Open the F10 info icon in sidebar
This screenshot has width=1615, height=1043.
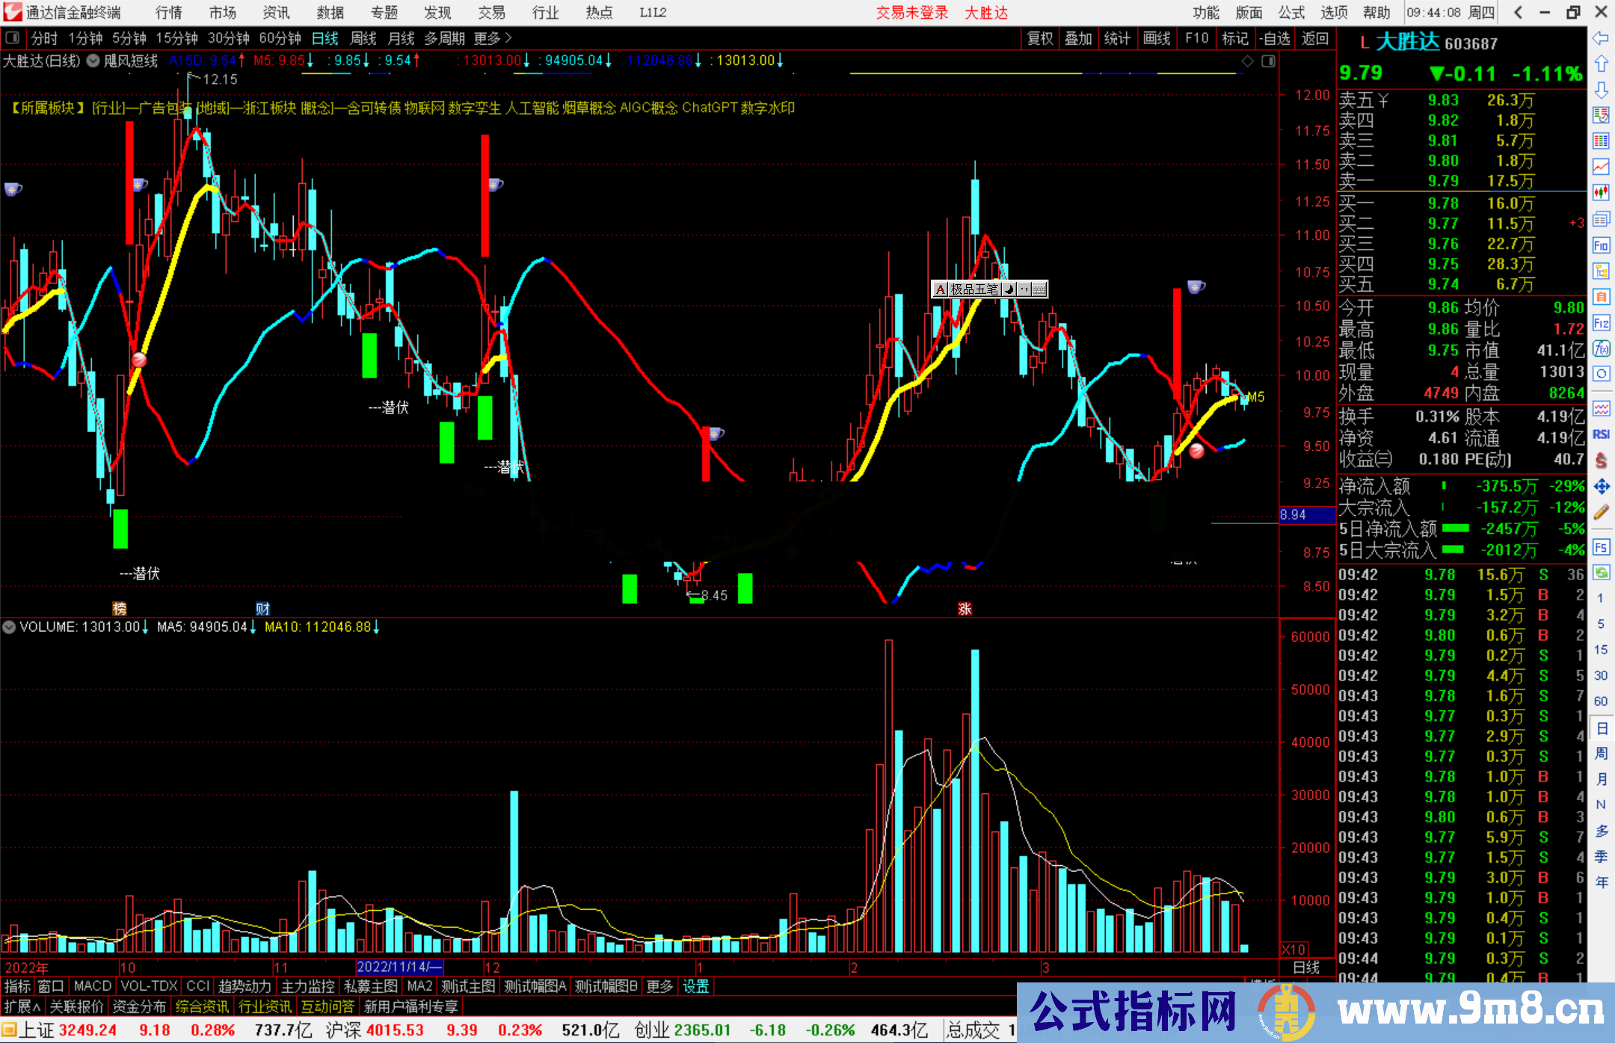[1601, 245]
